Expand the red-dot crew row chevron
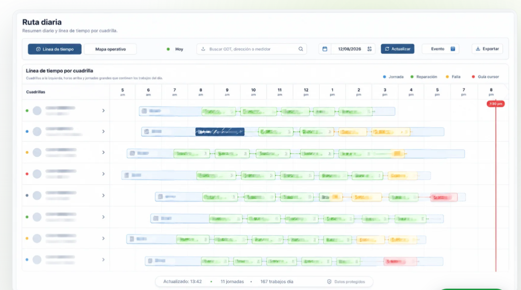Image resolution: width=521 pixels, height=290 pixels. point(103,174)
